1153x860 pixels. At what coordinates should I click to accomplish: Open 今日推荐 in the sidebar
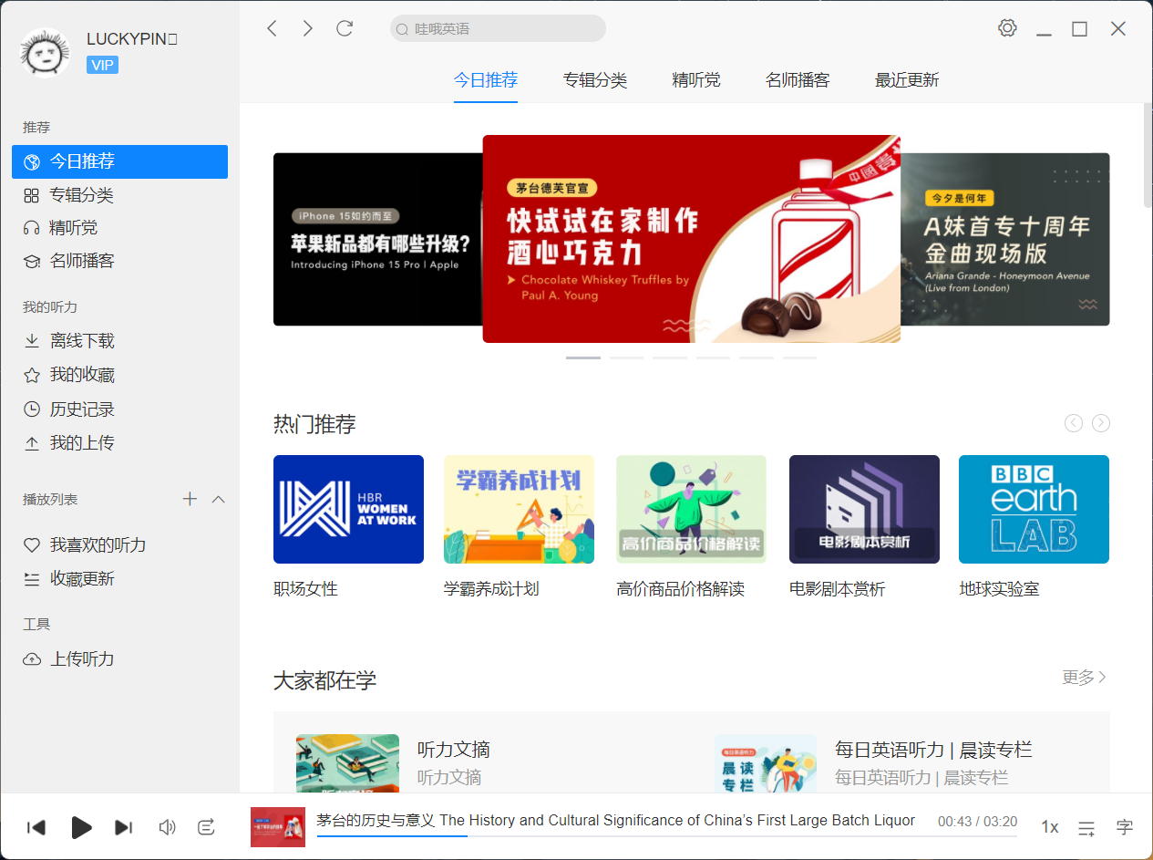pyautogui.click(x=119, y=161)
